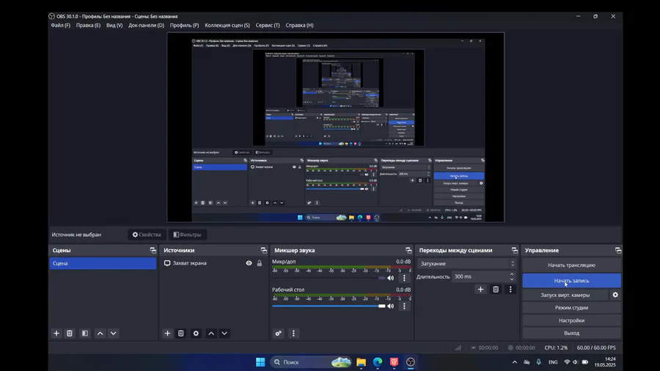
Task: Open Фильтры for the selected source
Action: pyautogui.click(x=187, y=235)
